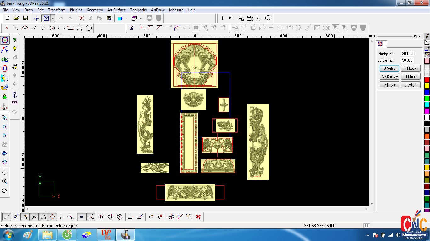The image size is (430, 241).
Task: Select the trim scissors tool
Action: pos(132,28)
